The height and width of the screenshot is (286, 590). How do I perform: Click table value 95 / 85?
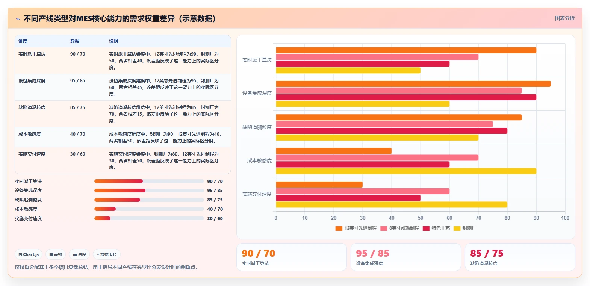77,81
